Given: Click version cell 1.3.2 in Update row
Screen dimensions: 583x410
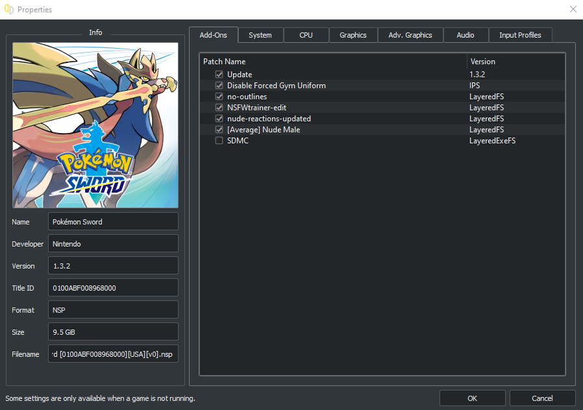Looking at the screenshot, I should 477,74.
